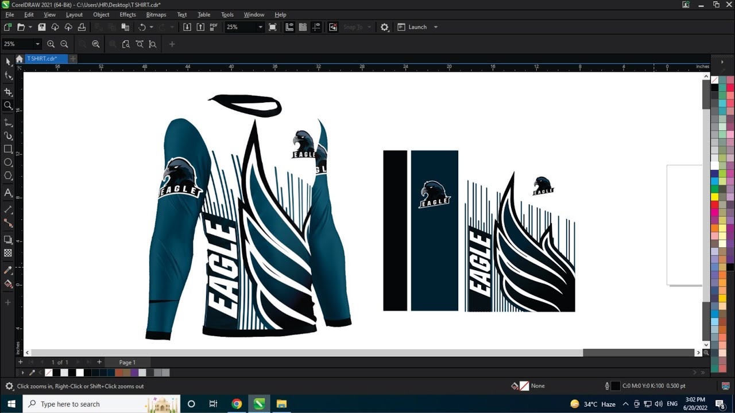Viewport: 735px width, 413px height.
Task: Select the Ellipse tool
Action: click(8, 163)
